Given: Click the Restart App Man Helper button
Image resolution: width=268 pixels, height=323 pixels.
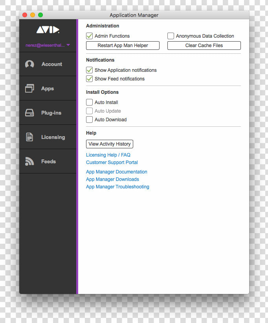Looking at the screenshot, I should (x=123, y=46).
